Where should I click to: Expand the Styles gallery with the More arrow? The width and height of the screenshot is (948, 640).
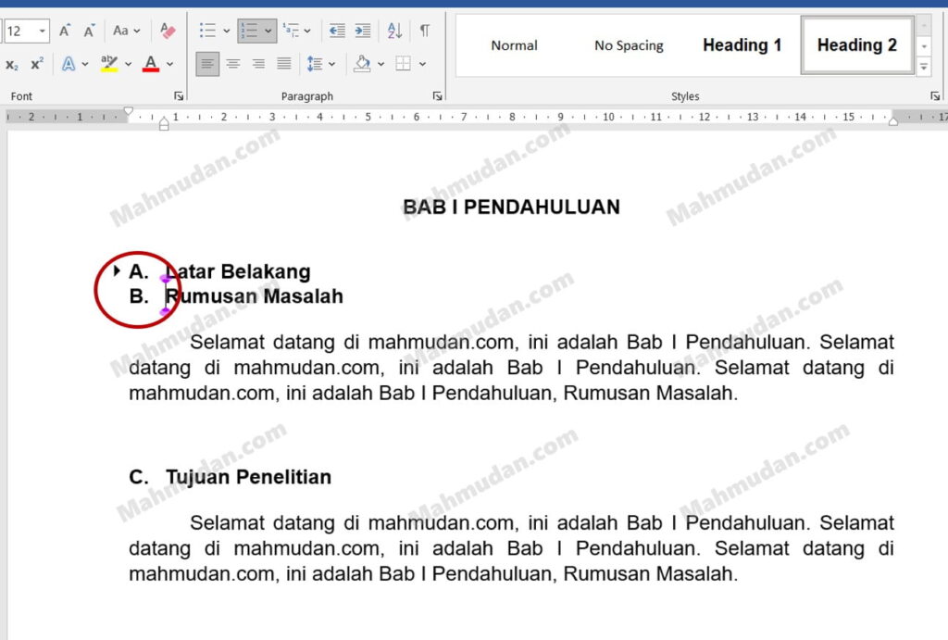click(x=923, y=67)
